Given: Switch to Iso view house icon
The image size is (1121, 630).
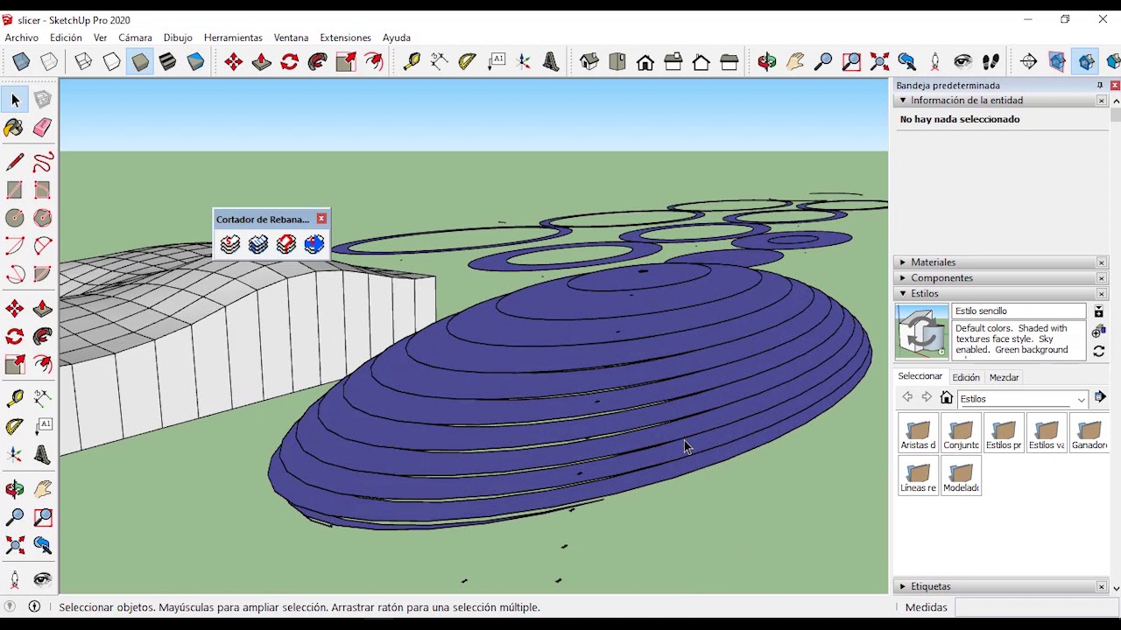Looking at the screenshot, I should [x=589, y=62].
